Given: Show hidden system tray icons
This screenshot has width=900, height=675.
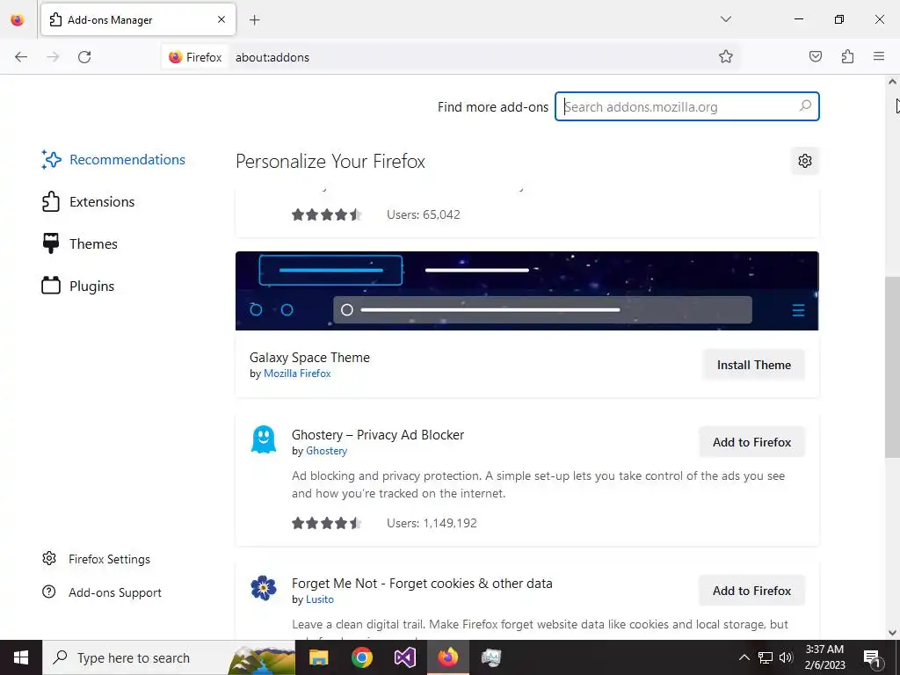Looking at the screenshot, I should tap(744, 657).
